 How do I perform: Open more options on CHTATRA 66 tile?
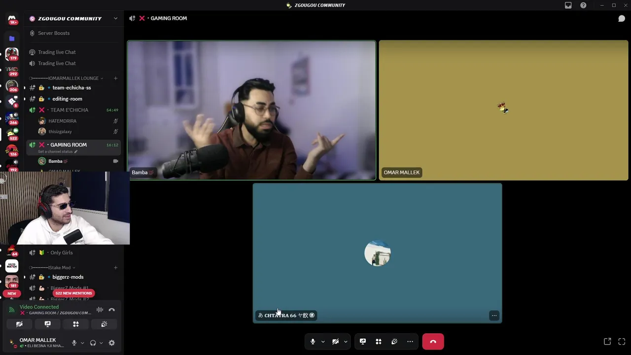pyautogui.click(x=494, y=316)
